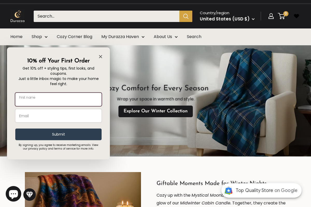Click the search magnifier button

click(186, 16)
